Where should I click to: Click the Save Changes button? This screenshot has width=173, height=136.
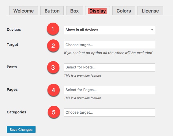pyautogui.click(x=21, y=129)
